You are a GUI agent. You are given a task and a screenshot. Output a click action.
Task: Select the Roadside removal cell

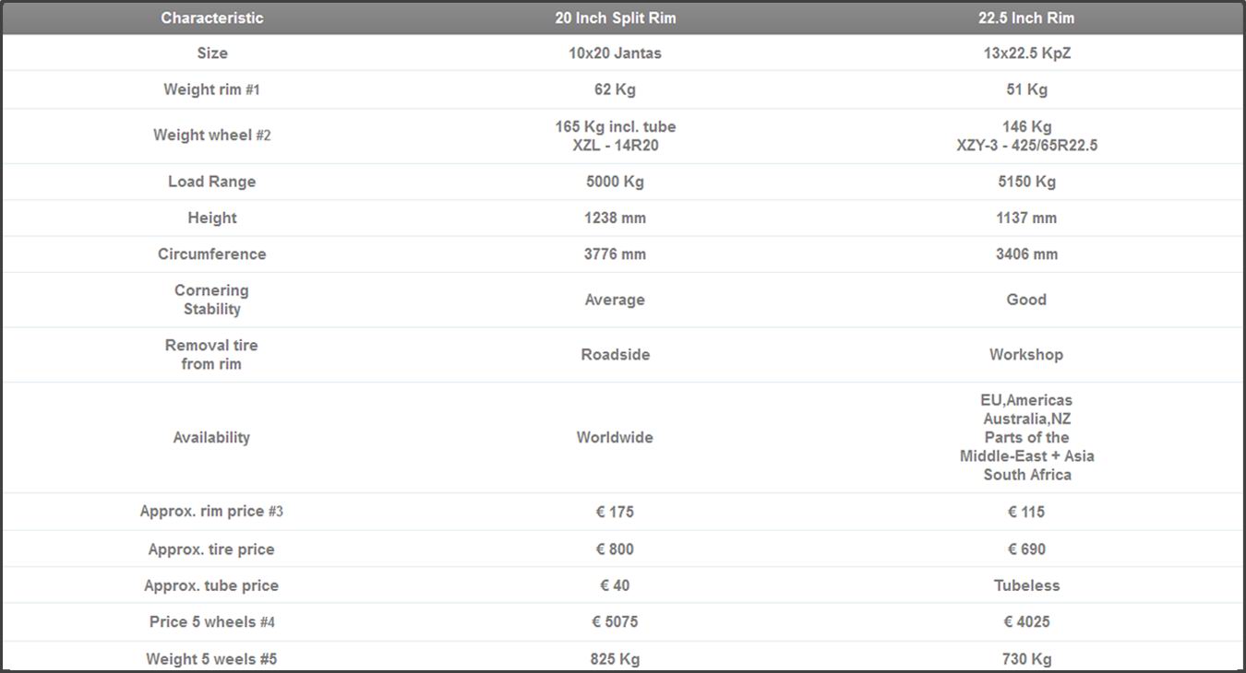coord(615,355)
